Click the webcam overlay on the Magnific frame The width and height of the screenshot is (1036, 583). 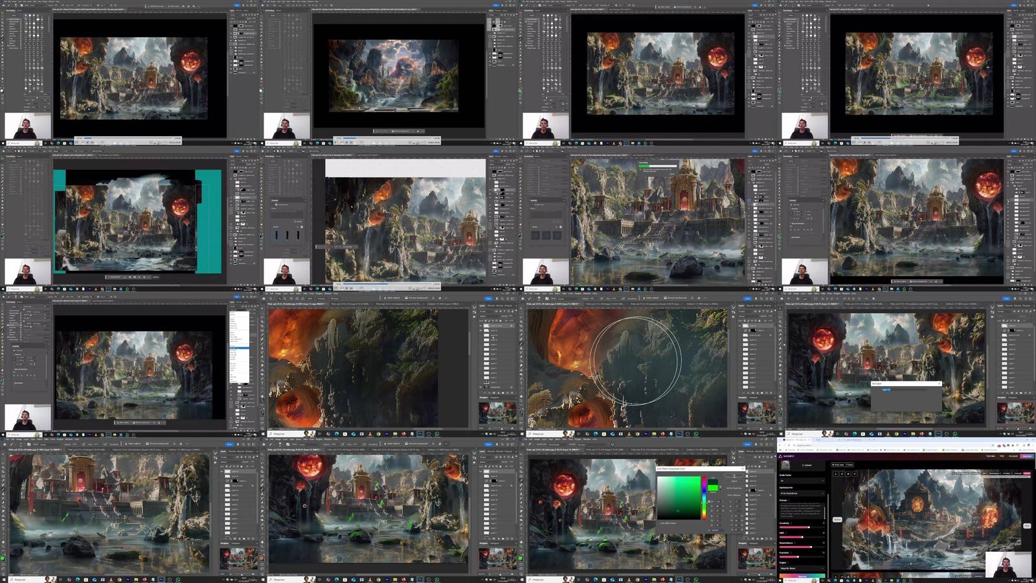(1008, 565)
